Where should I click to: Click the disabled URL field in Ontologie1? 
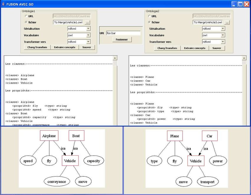(x=72, y=16)
